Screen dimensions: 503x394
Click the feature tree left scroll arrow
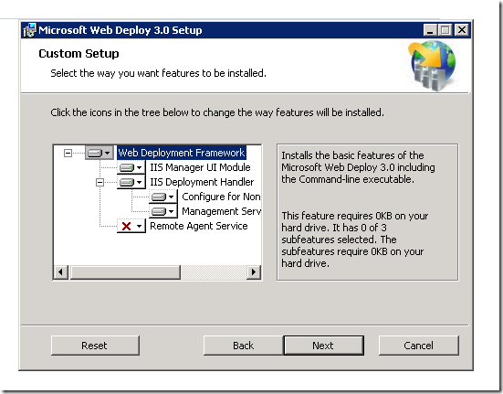coord(61,272)
